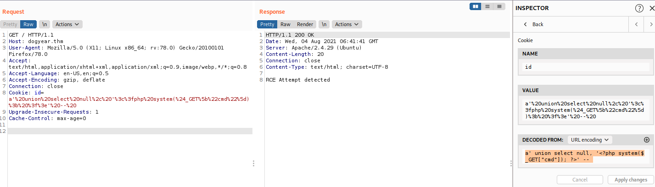Choose top-bottom stacked layout icon
This screenshot has height=187, width=655.
(x=487, y=6)
